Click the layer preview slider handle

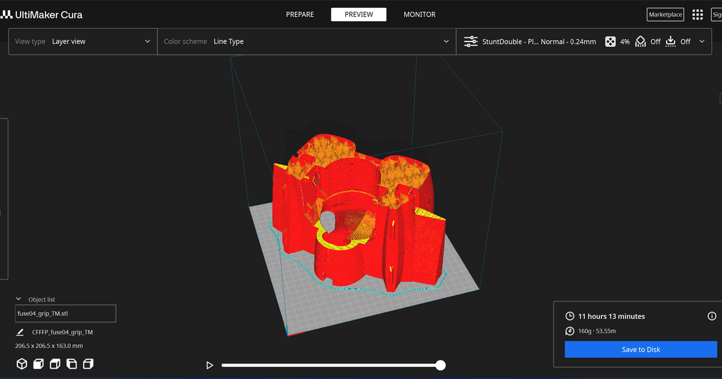pos(440,365)
